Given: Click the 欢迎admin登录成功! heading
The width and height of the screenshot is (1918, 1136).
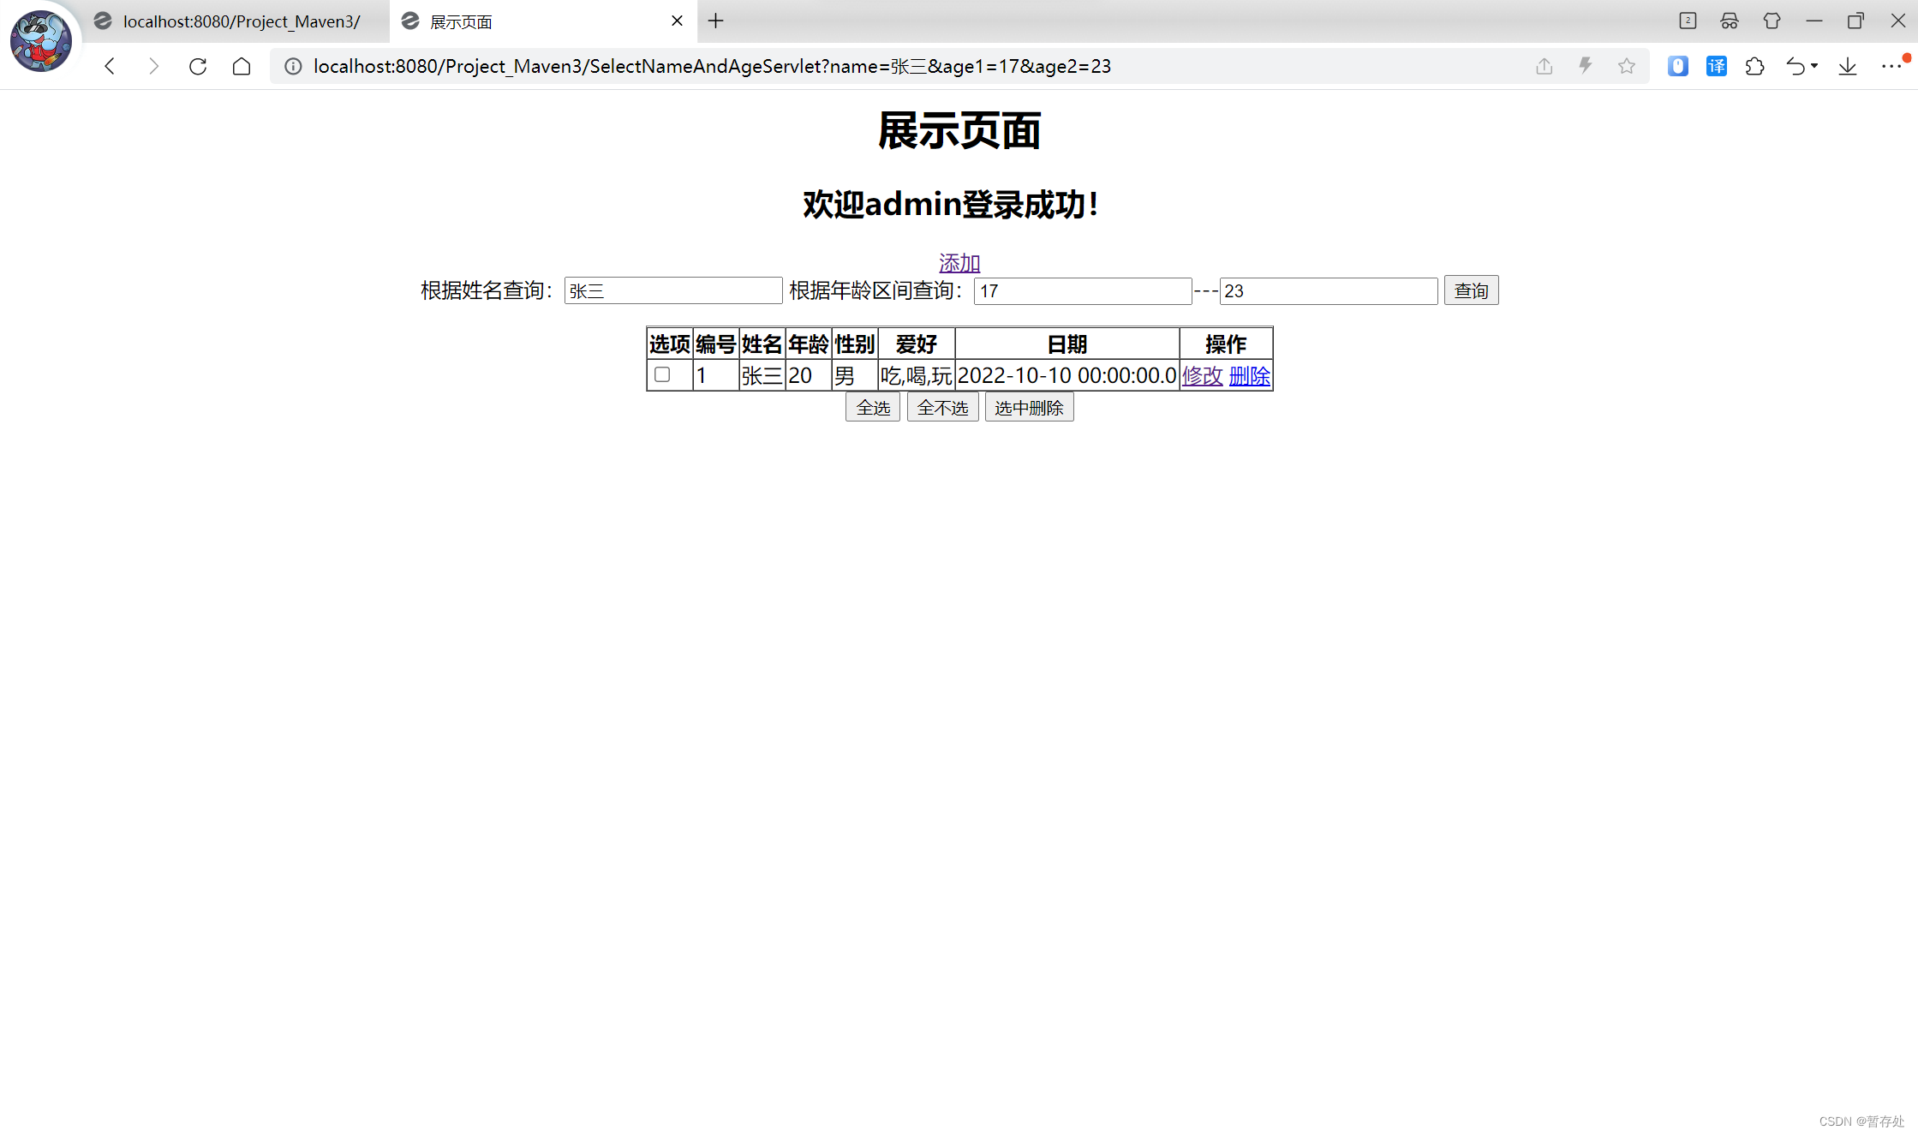Looking at the screenshot, I should [951, 204].
